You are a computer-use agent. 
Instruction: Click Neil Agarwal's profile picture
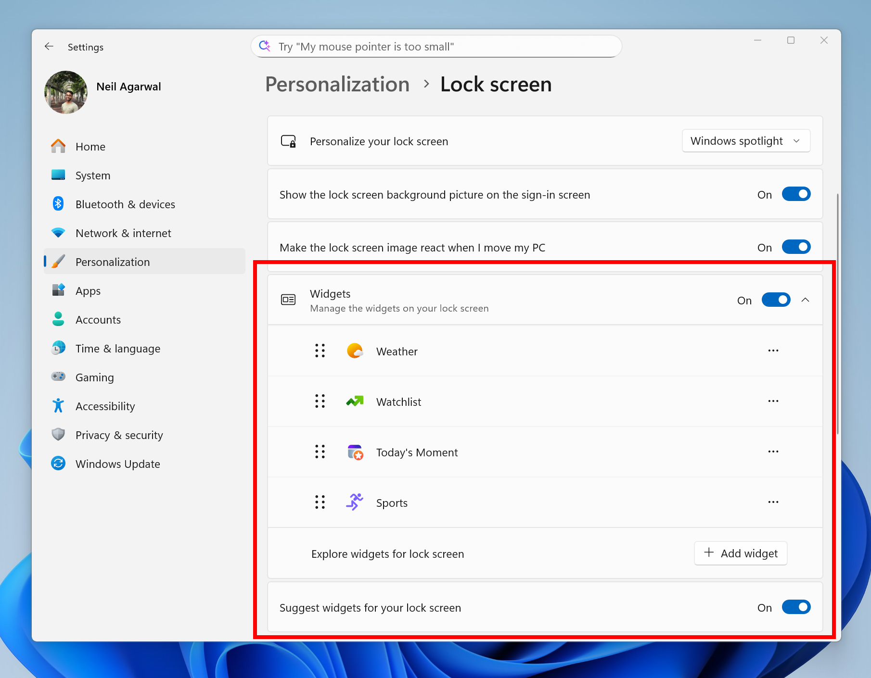(x=66, y=92)
